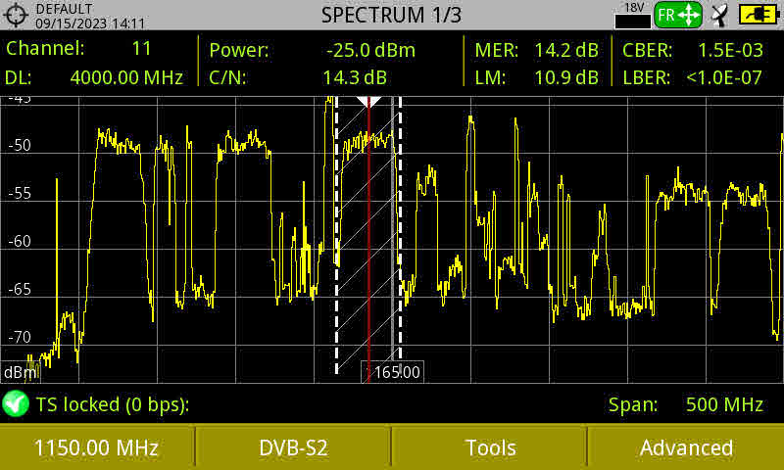Screen dimensions: 784x470
Task: Click the CBER reading 1.5E-03
Action: [x=730, y=50]
